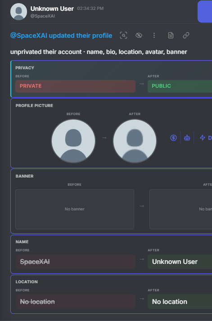Click the struck-through 'No location' before value

pyautogui.click(x=37, y=302)
